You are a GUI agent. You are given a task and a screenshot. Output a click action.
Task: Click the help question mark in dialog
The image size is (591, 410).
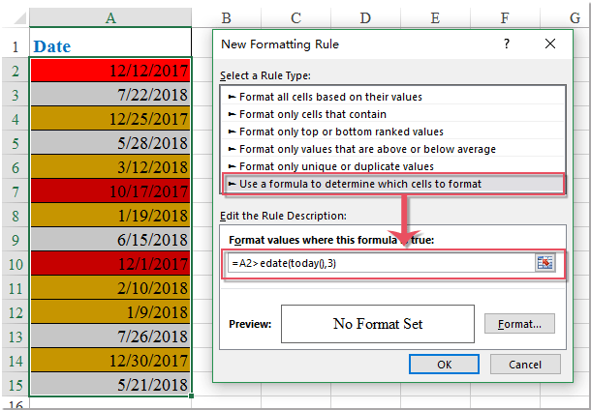507,44
